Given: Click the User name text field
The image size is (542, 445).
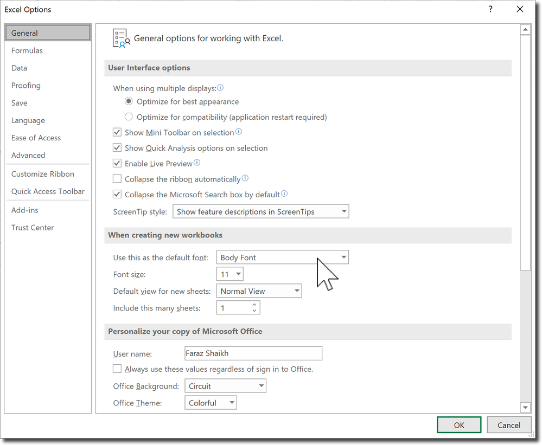Looking at the screenshot, I should click(253, 353).
